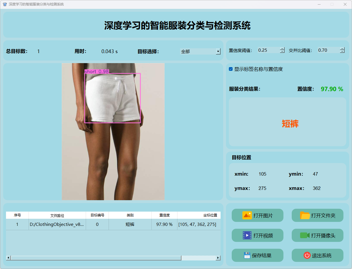Open the target selection dropdown showing 全部
This screenshot has width=352, height=269.
(218, 51)
